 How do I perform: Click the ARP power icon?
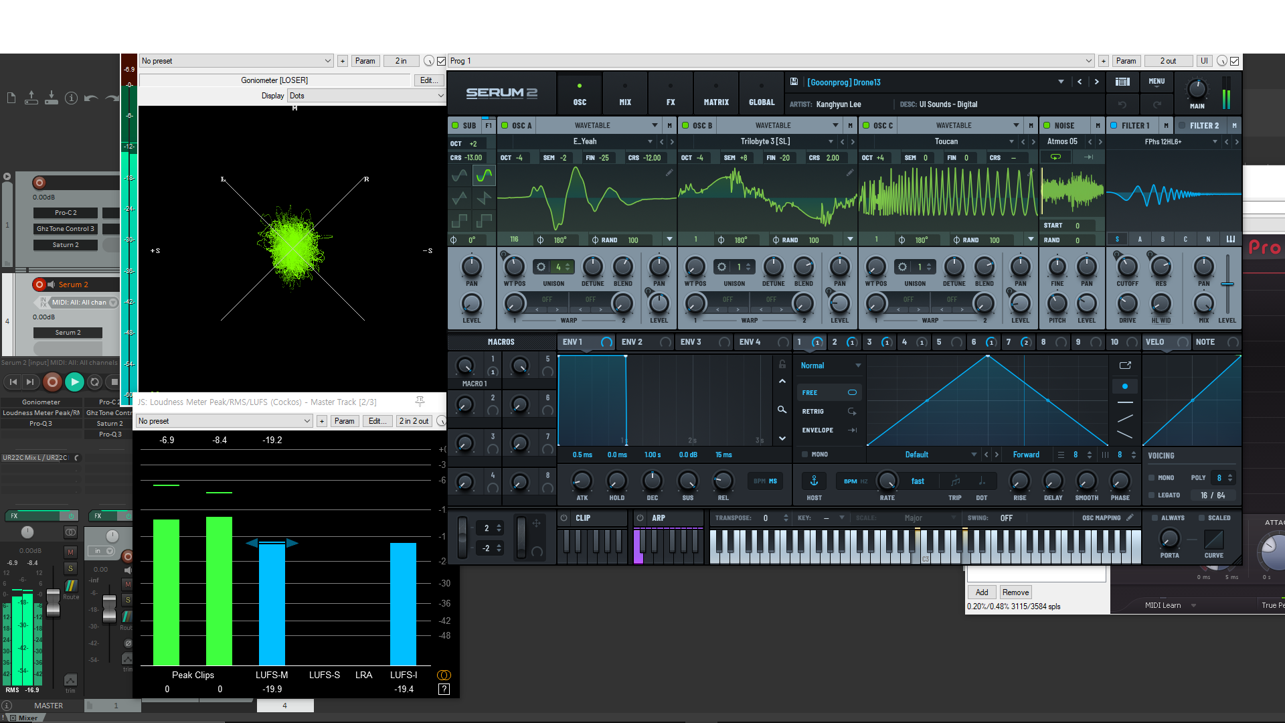pyautogui.click(x=640, y=518)
